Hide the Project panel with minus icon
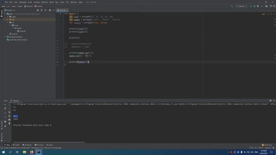Screen dimensions: 276x155 [x=53, y=10]
